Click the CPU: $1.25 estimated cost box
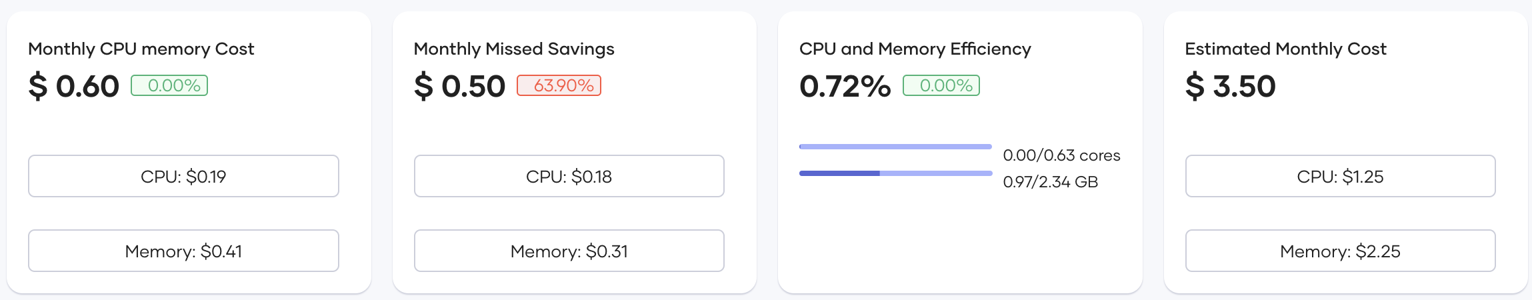 1340,176
